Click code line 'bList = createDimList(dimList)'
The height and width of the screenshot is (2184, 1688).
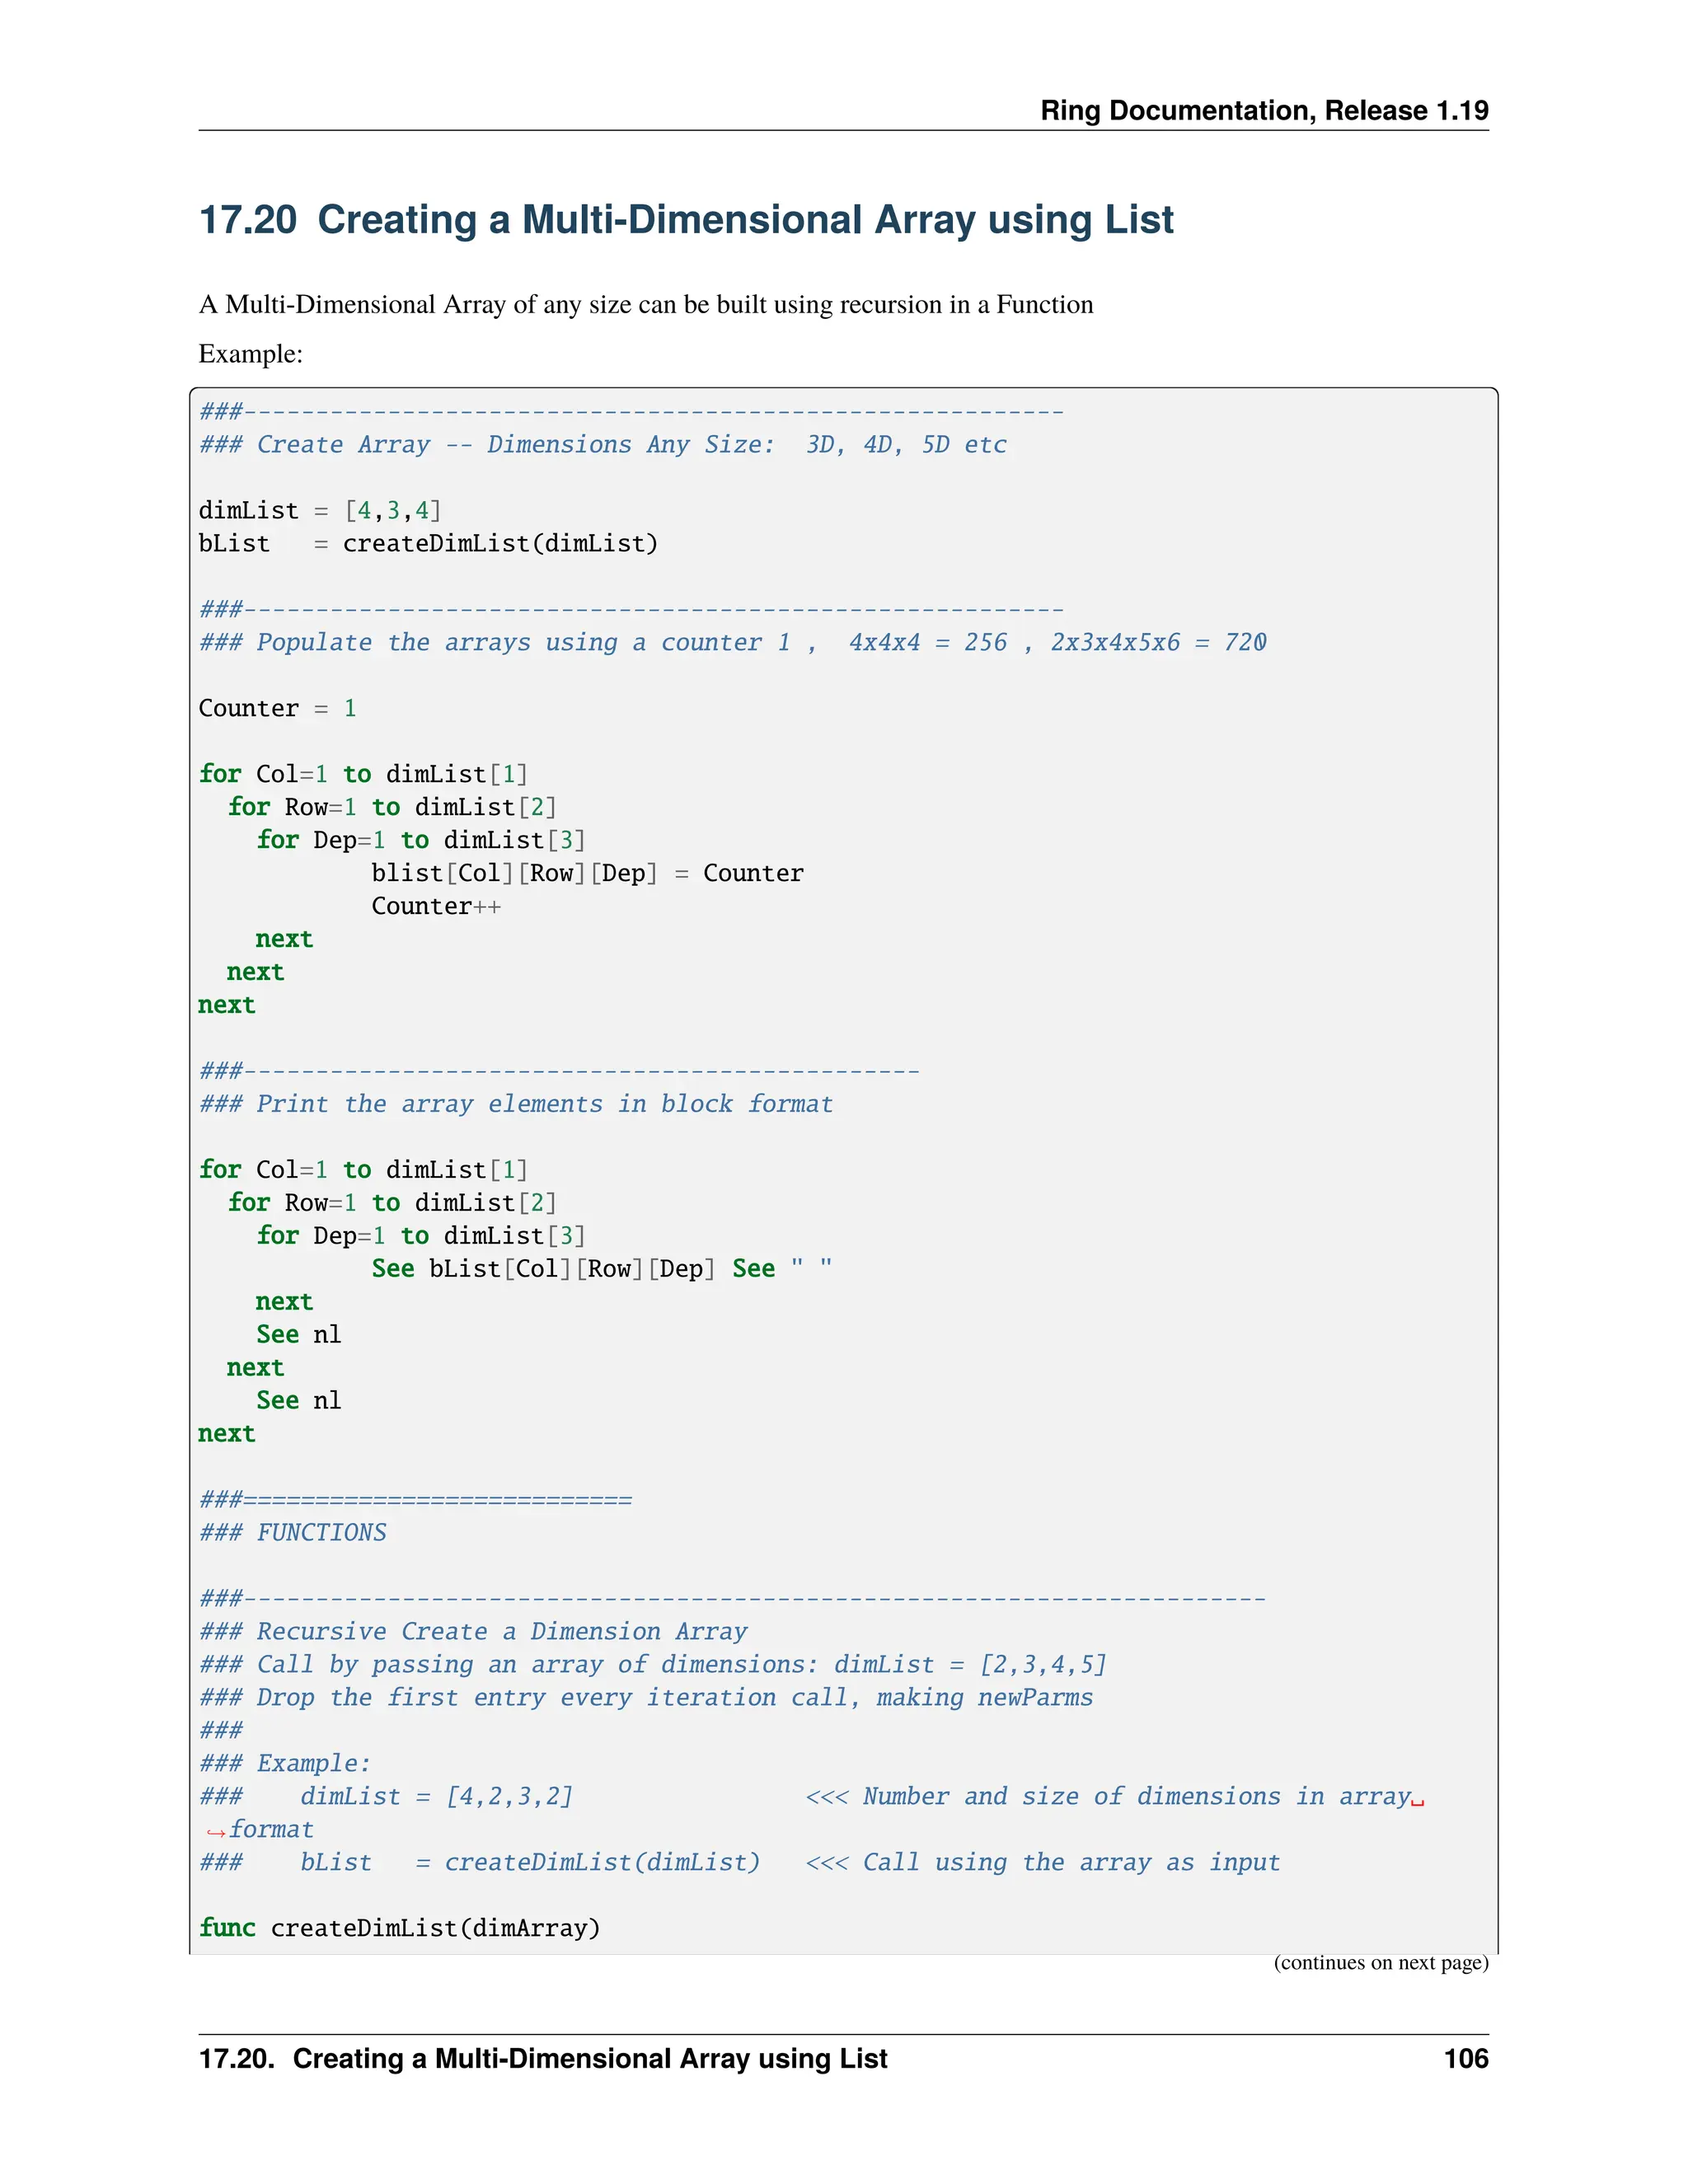coord(429,544)
